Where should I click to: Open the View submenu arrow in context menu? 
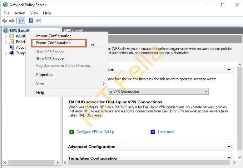pos(104,84)
